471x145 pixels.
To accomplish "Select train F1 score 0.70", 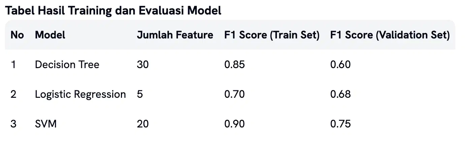I will pos(234,94).
